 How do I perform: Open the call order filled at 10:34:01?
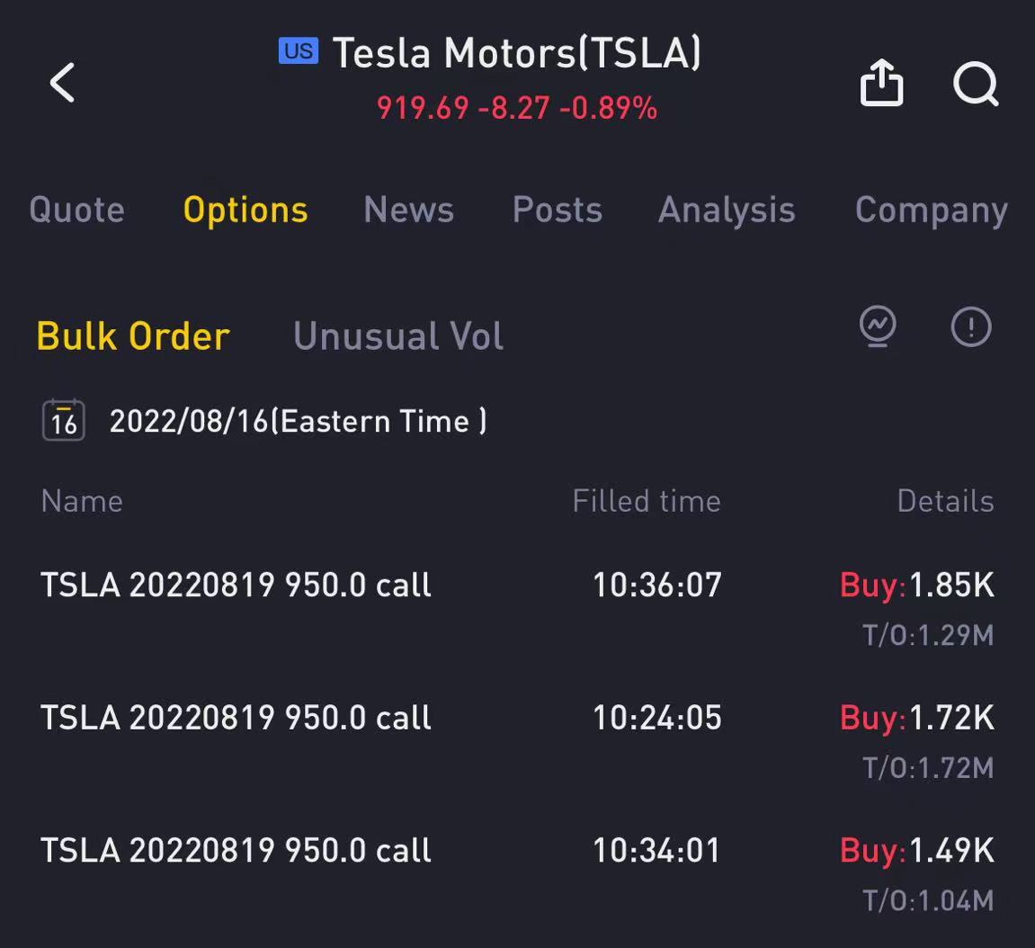[x=518, y=872]
